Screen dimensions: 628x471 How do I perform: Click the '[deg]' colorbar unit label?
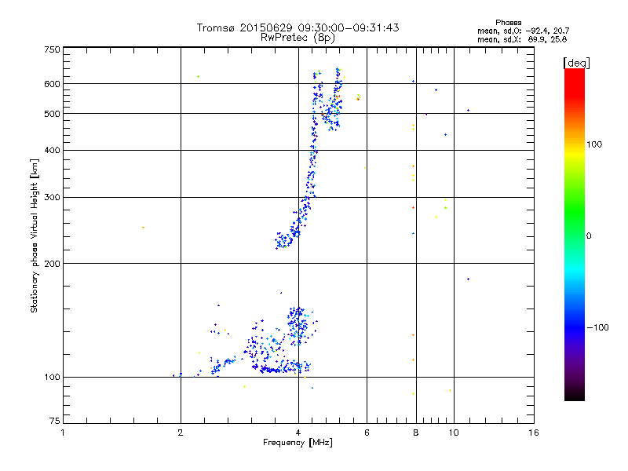[x=576, y=64]
